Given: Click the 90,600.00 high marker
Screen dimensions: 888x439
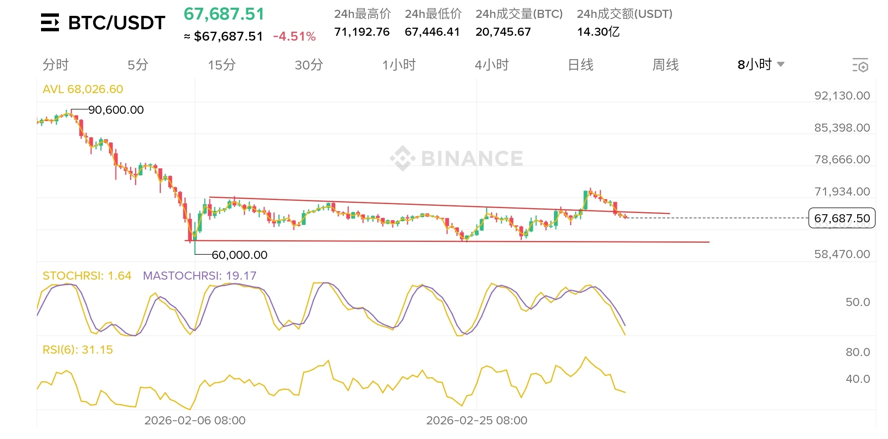Looking at the screenshot, I should (x=116, y=110).
